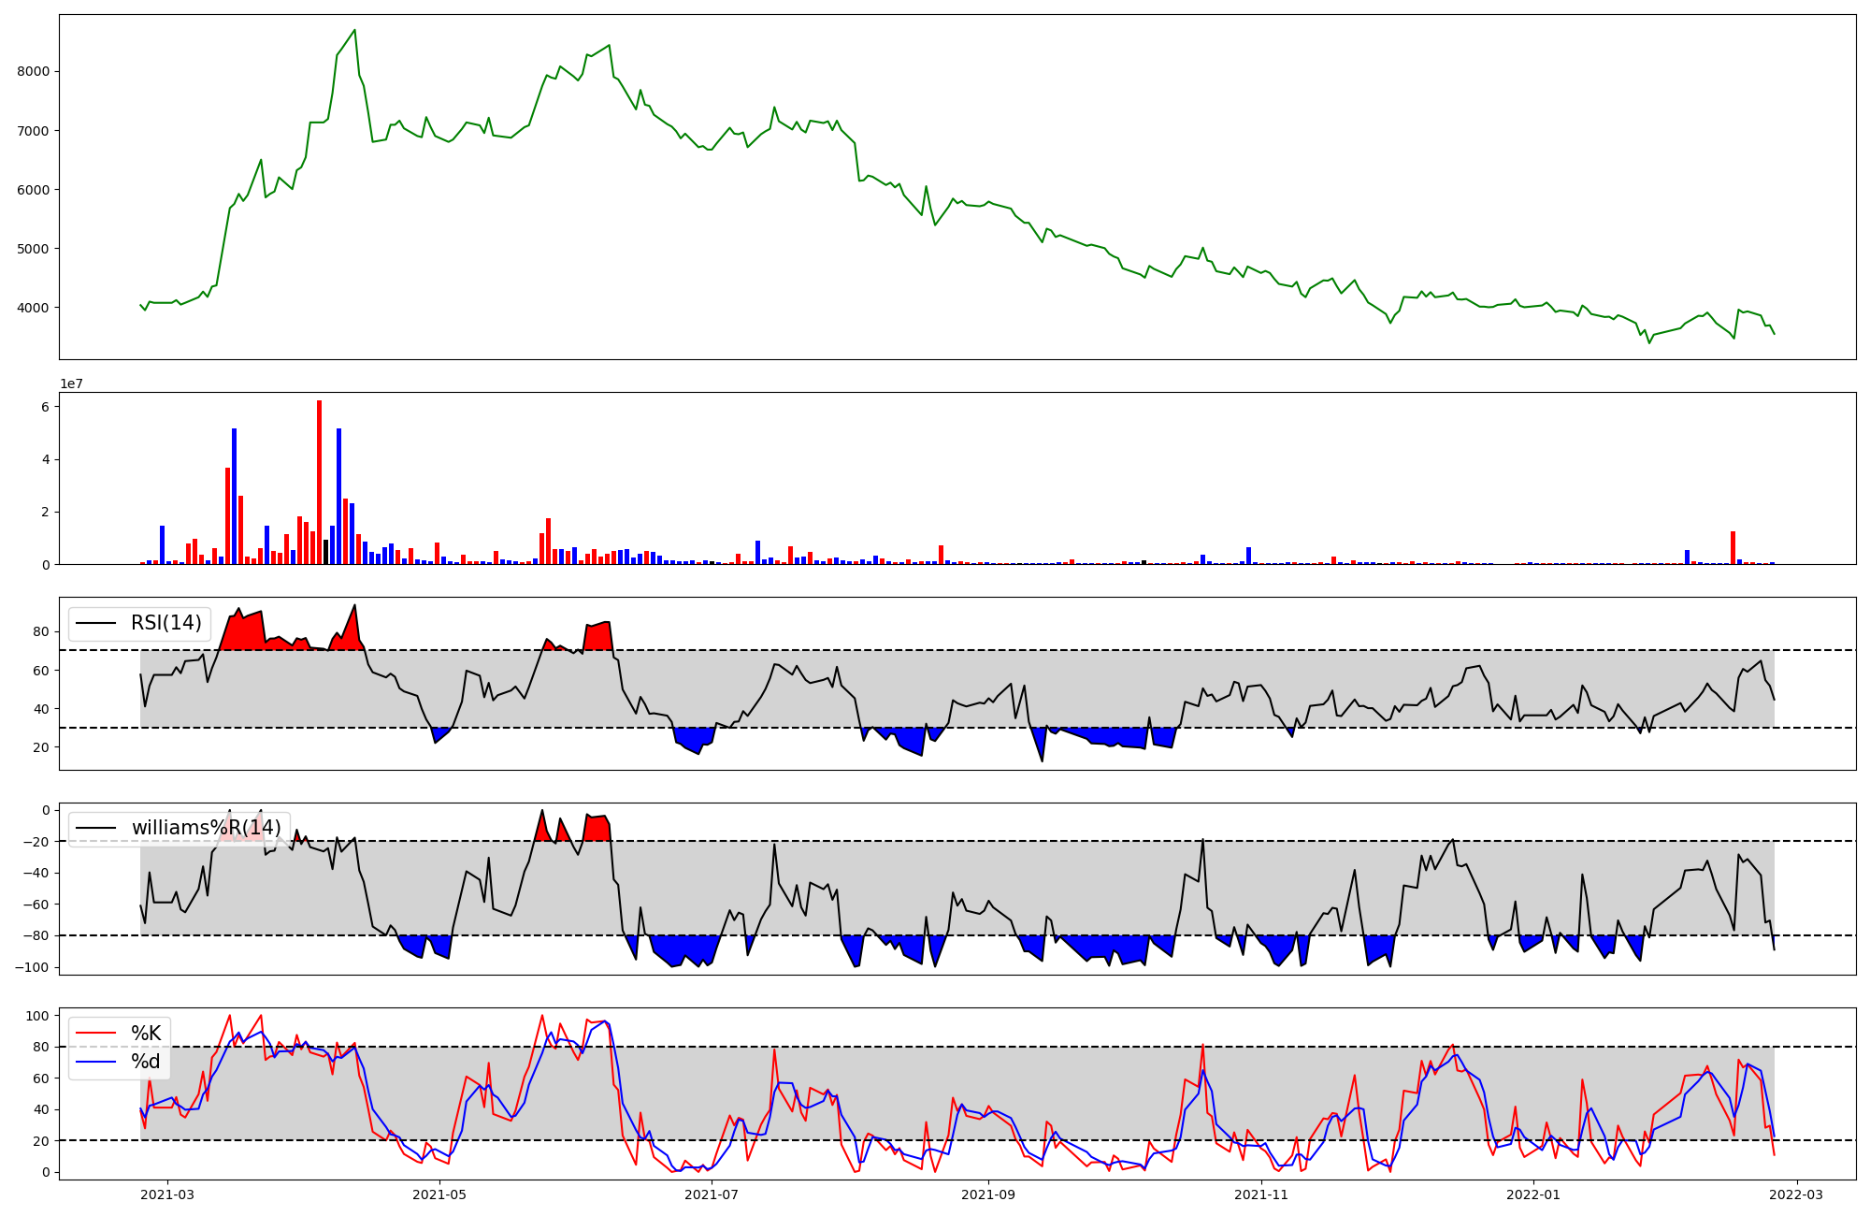
Task: Click the black RSI(14) legend line sample
Action: (x=95, y=623)
